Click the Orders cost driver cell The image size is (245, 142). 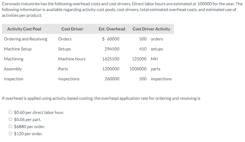[65, 39]
